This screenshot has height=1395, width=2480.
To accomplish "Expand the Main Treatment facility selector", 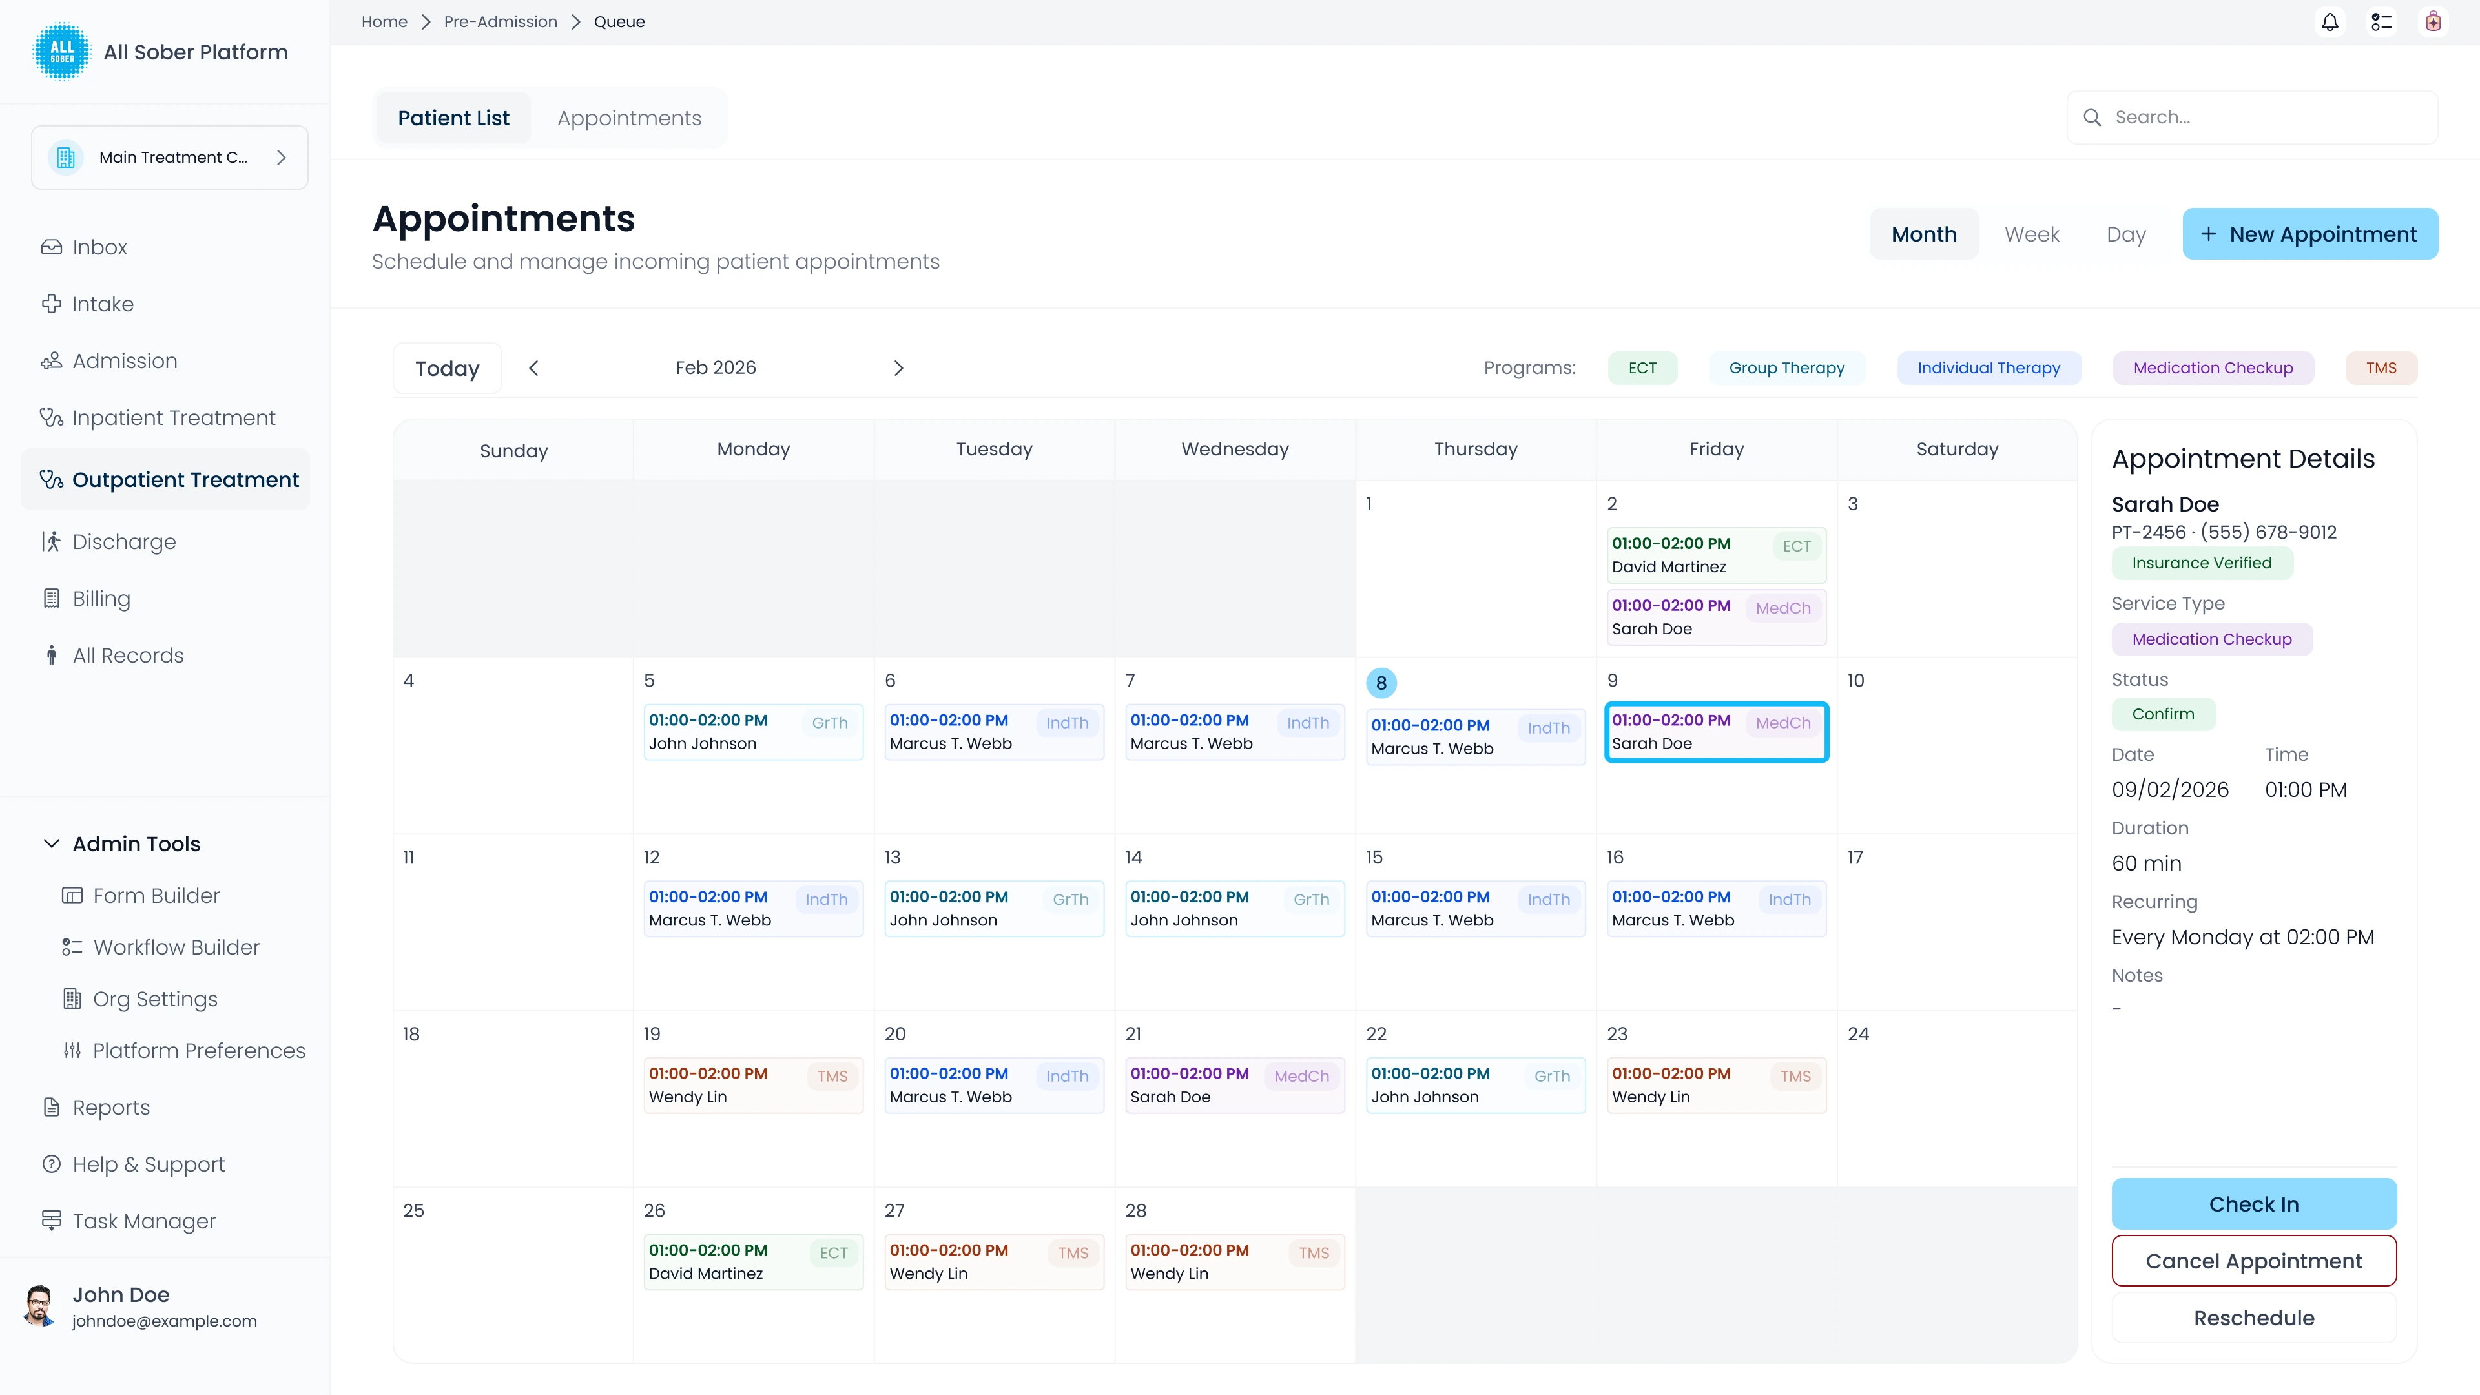I will coord(169,157).
